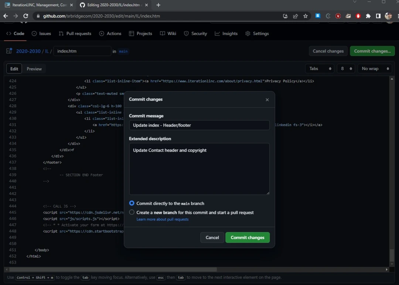Click the horizontal editor scrollbar thumb
399x285 pixels.
tap(113, 269)
